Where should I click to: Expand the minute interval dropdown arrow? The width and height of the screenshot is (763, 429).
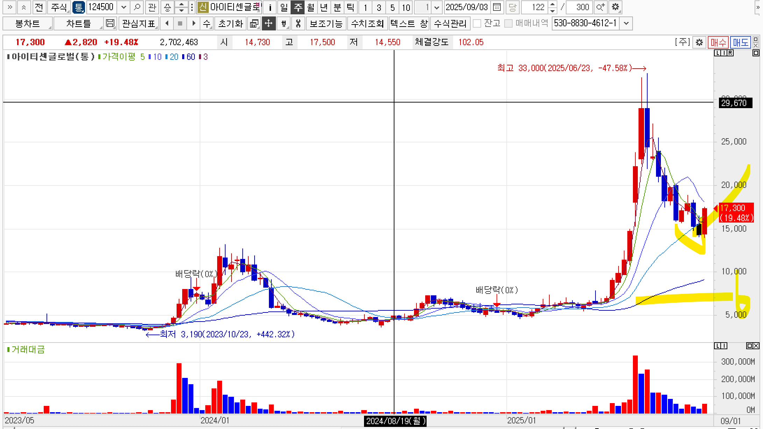pos(437,7)
